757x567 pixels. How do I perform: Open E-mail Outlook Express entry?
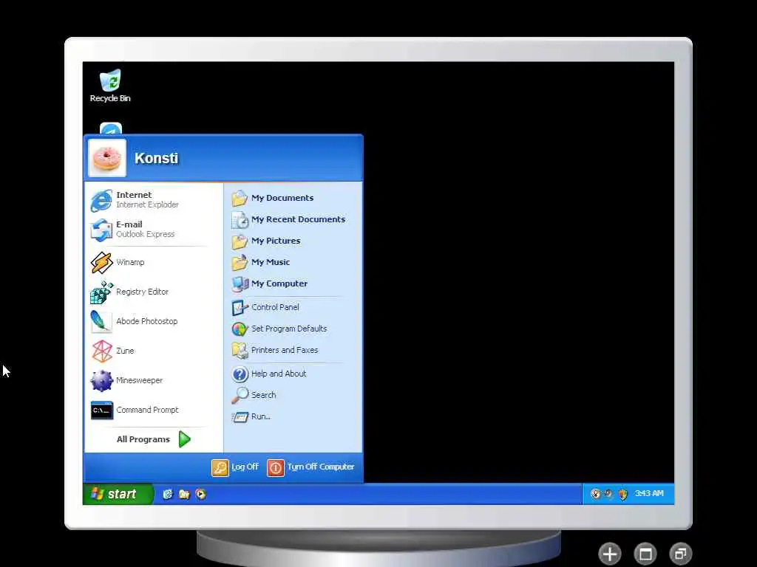[x=154, y=229]
